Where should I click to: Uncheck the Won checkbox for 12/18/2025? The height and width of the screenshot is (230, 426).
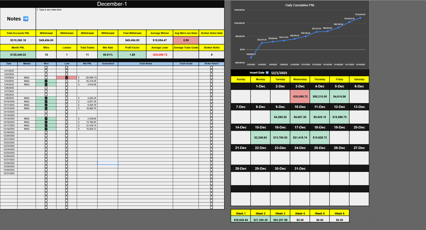point(46,129)
